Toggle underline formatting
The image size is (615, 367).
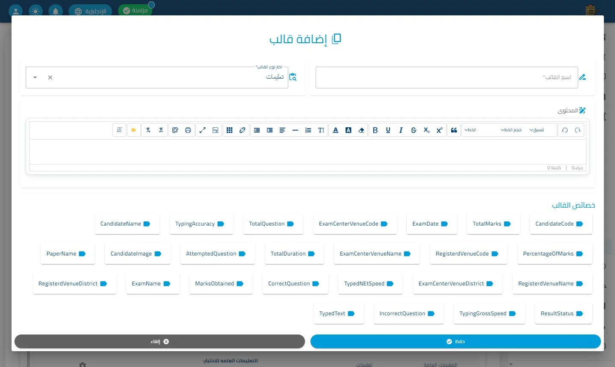[388, 130]
